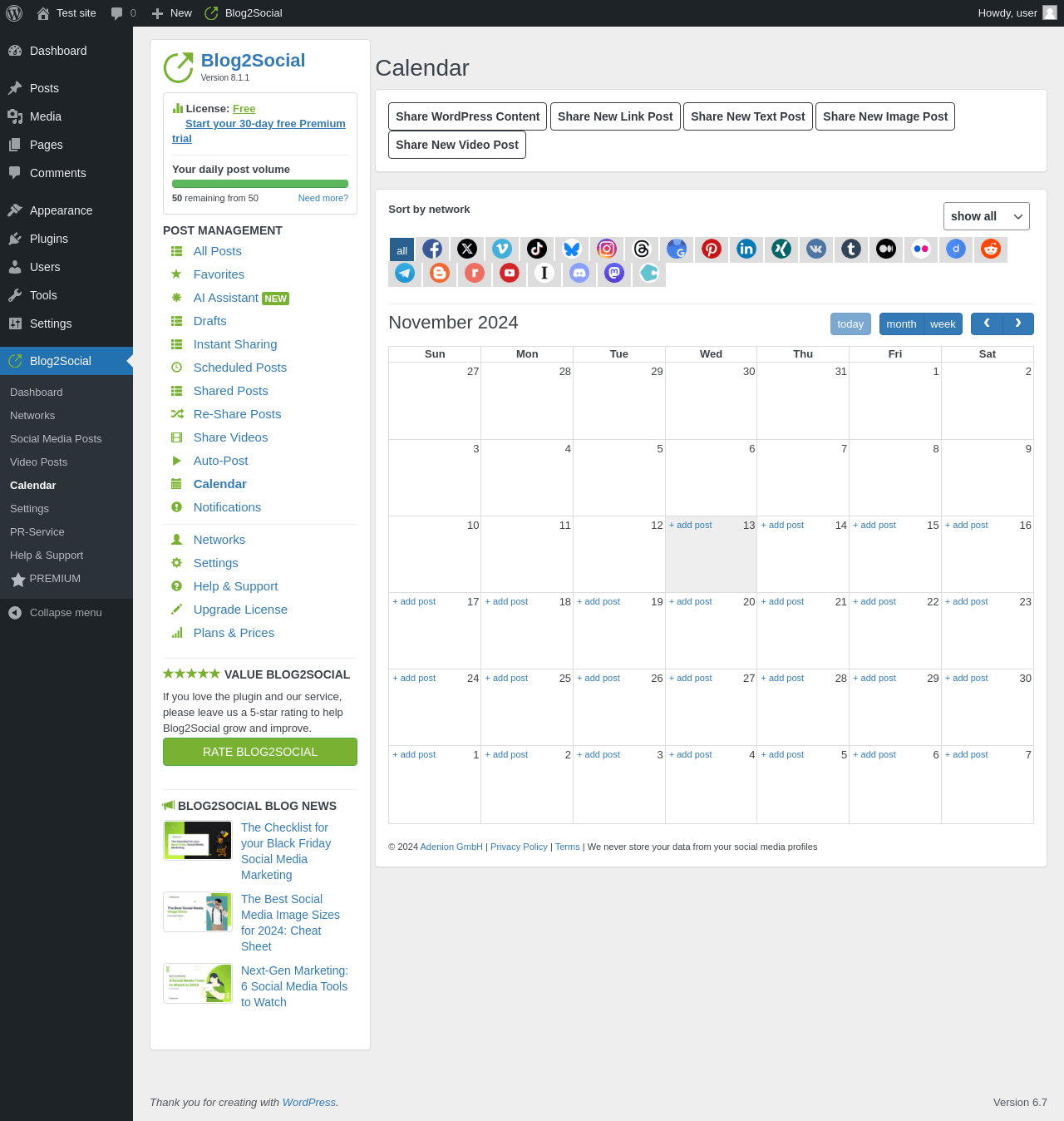The height and width of the screenshot is (1121, 1064).
Task: Filter calendar by X (Twitter) network
Action: pyautogui.click(x=467, y=249)
